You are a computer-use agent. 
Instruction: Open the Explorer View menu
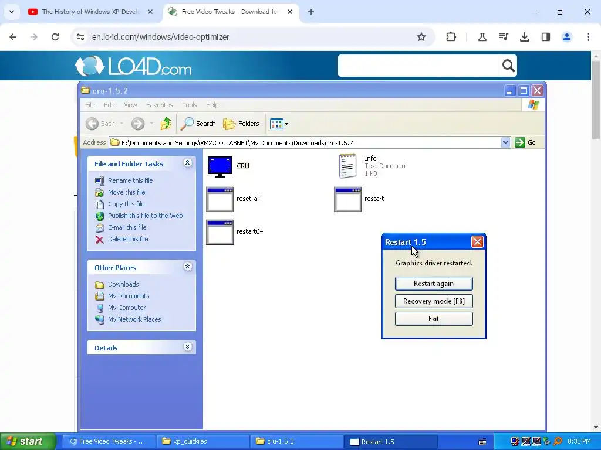[130, 105]
